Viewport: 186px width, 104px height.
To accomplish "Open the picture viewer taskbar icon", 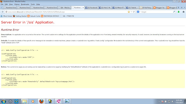I will coord(67,101).
